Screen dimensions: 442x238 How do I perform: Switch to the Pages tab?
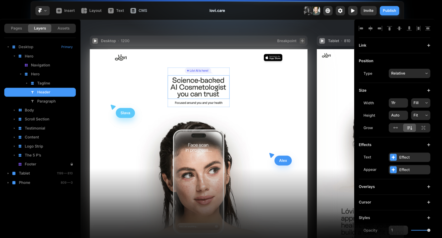click(x=16, y=28)
